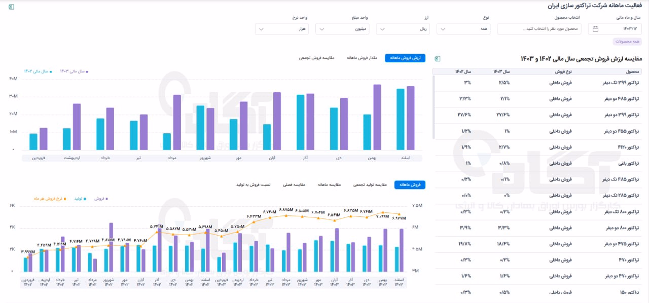Click row تراکتور ۲۸۵ تک دیفر
This screenshot has width=649, height=303.
pyautogui.click(x=538, y=196)
